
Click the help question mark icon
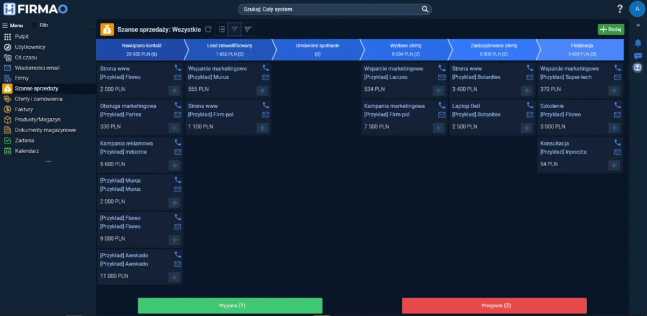(620, 9)
